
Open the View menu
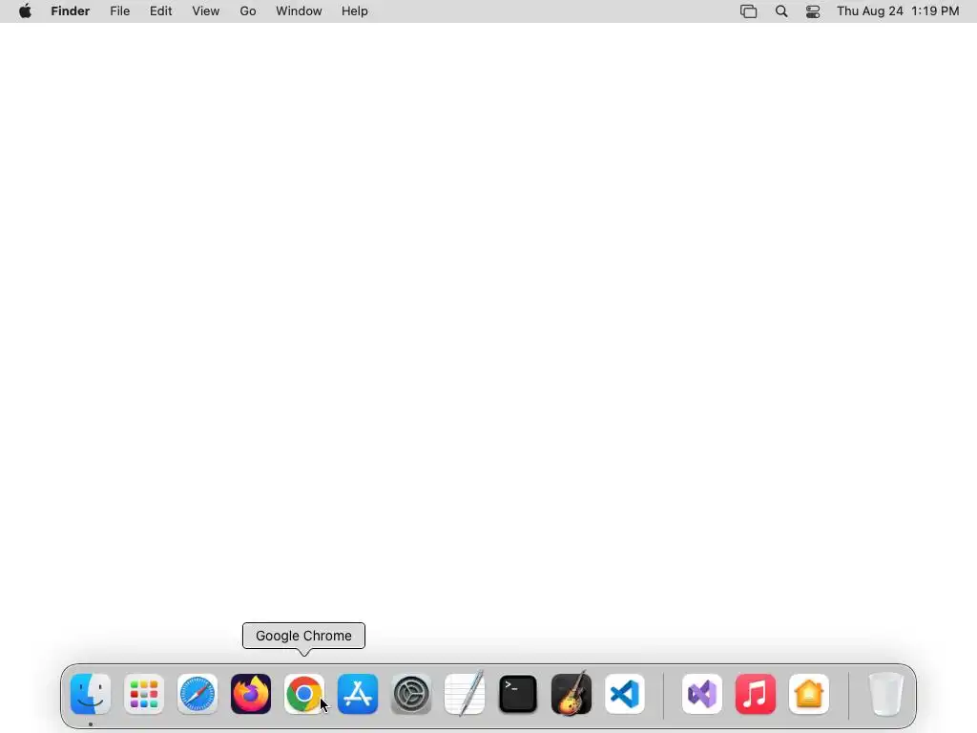click(x=206, y=11)
